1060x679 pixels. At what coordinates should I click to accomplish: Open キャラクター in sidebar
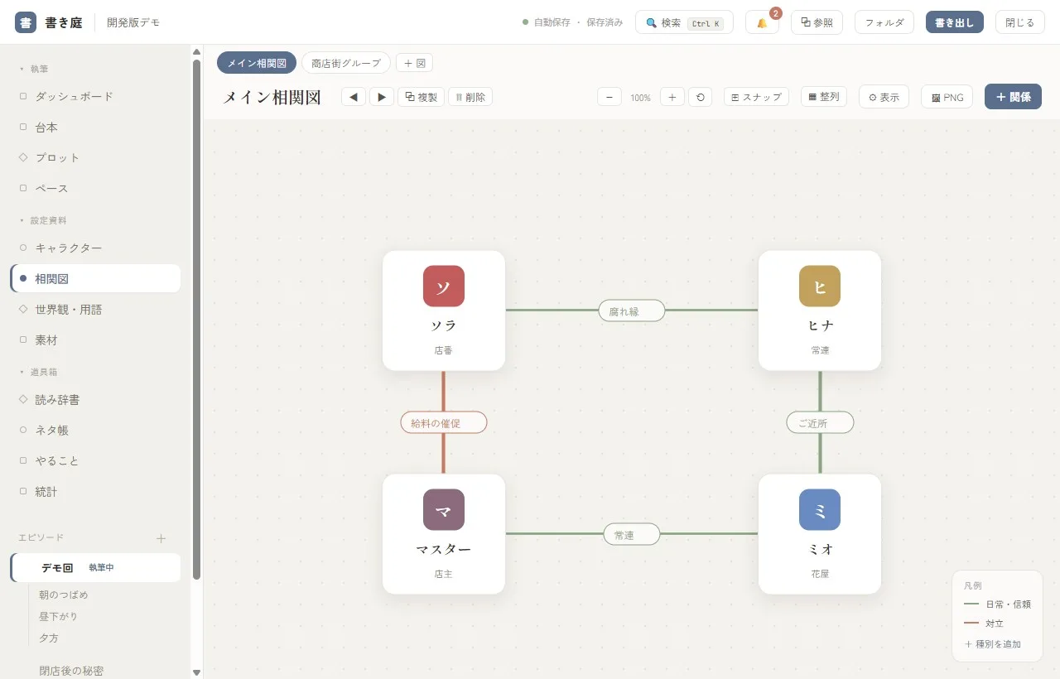coord(95,248)
